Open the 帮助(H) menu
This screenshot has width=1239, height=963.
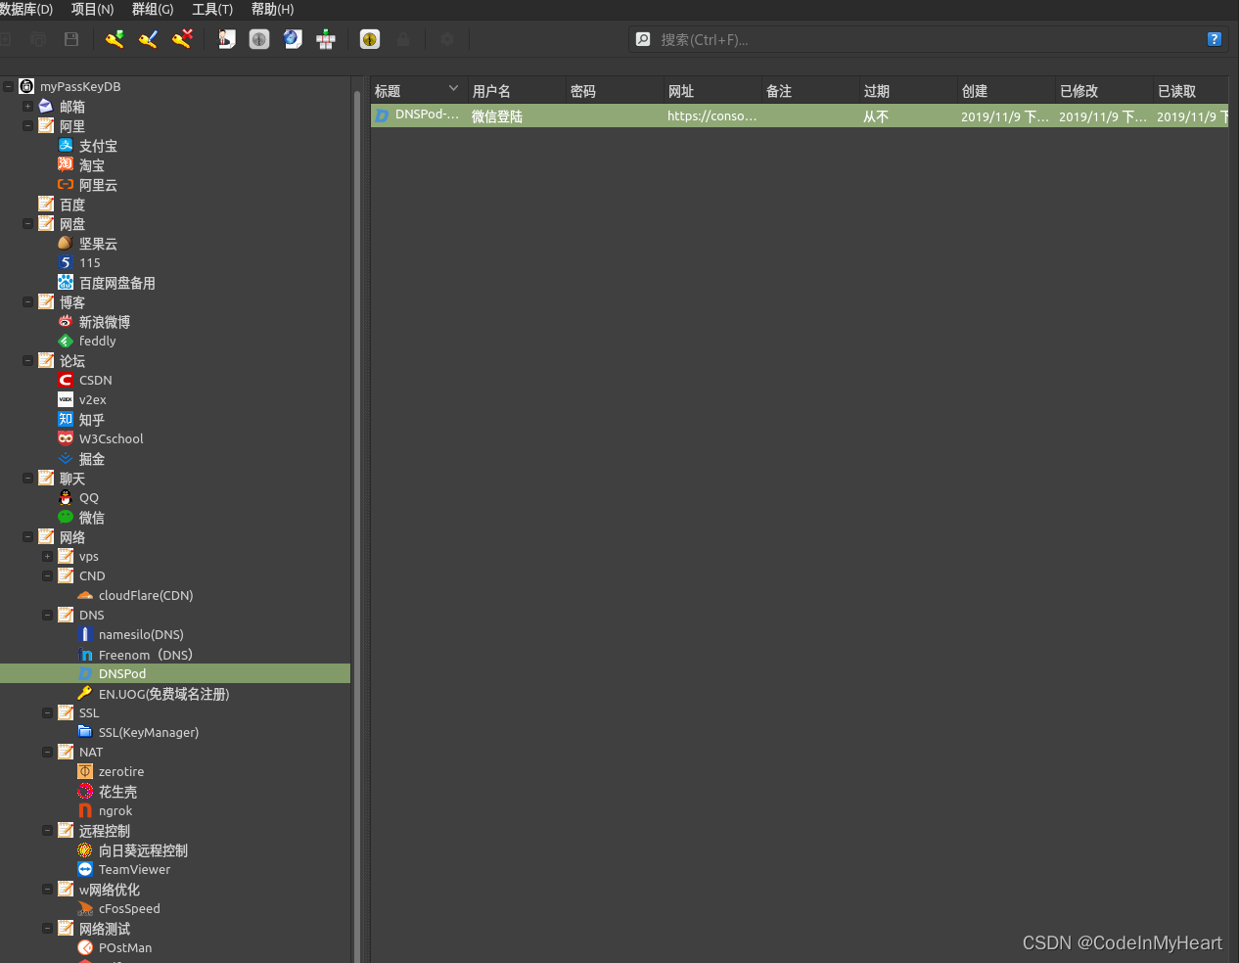click(x=272, y=9)
